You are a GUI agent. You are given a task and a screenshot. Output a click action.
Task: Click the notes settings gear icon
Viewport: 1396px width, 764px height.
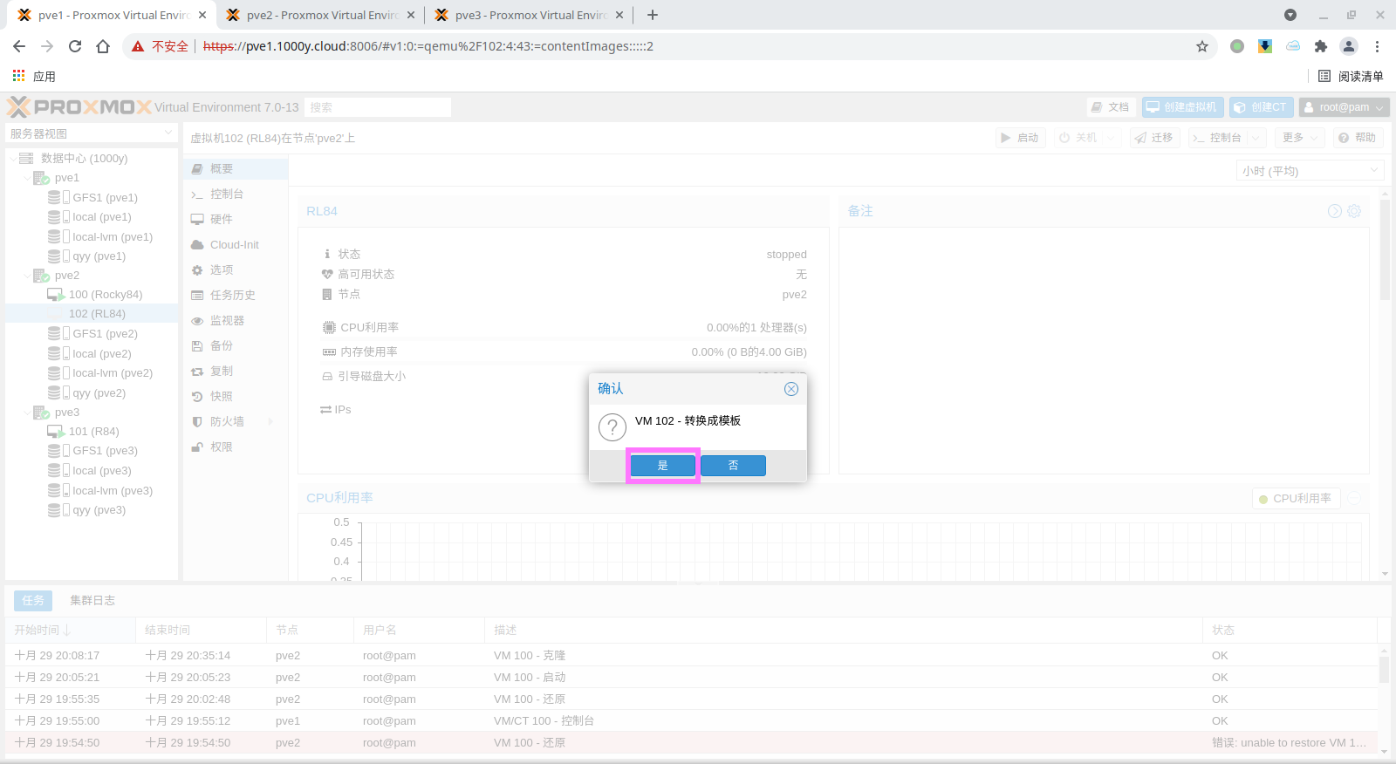tap(1354, 211)
